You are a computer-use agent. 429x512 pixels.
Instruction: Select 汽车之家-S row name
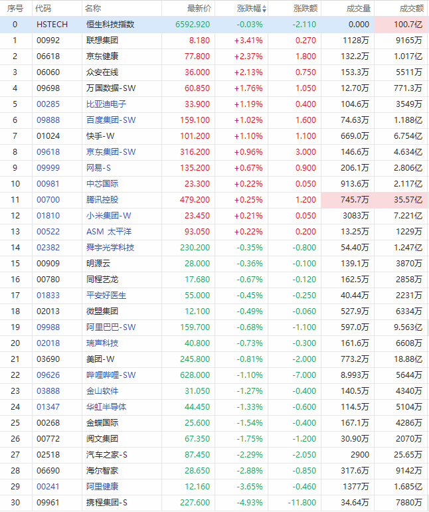tap(107, 455)
